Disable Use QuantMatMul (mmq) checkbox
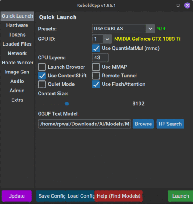 96,49
